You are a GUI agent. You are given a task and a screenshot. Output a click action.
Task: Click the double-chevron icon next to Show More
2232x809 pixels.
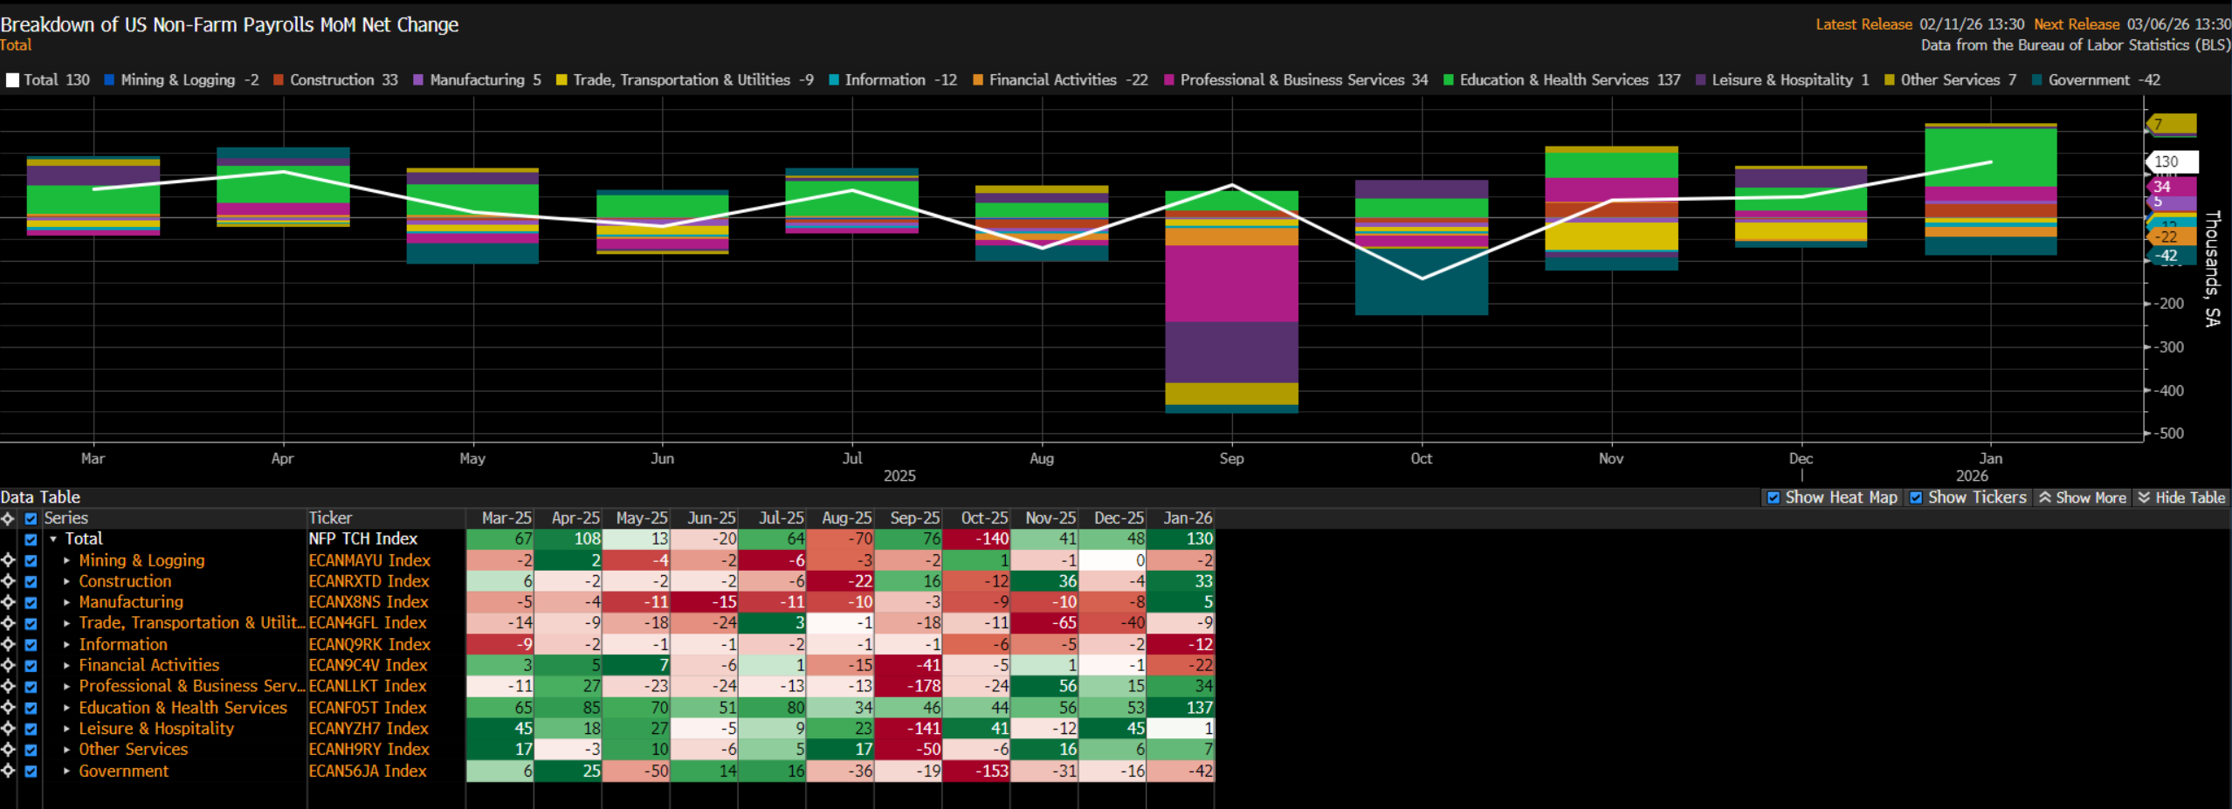[2044, 497]
